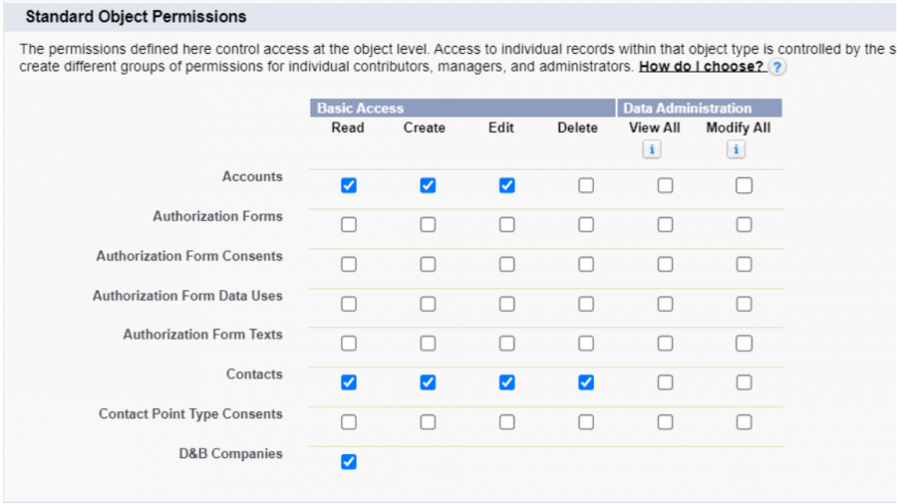Screen dimensions: 897x504
Task: Uncheck Read permission for Accounts
Action: click(x=349, y=185)
